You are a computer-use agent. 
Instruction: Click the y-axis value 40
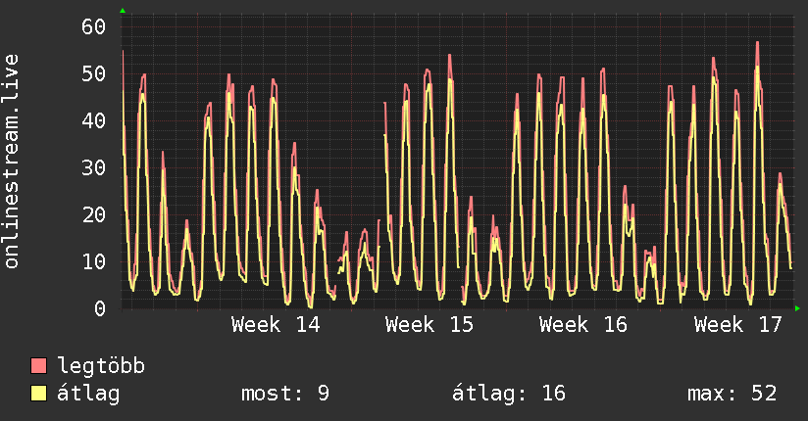[x=94, y=121]
